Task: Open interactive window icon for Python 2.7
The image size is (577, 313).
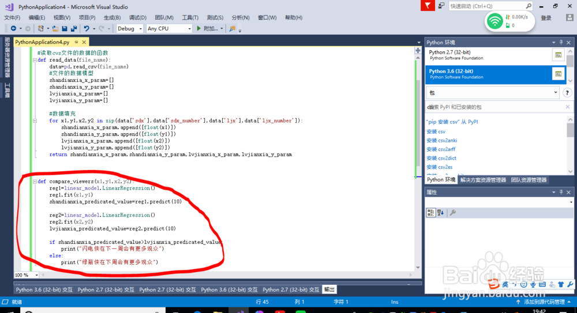Action: pos(558,55)
